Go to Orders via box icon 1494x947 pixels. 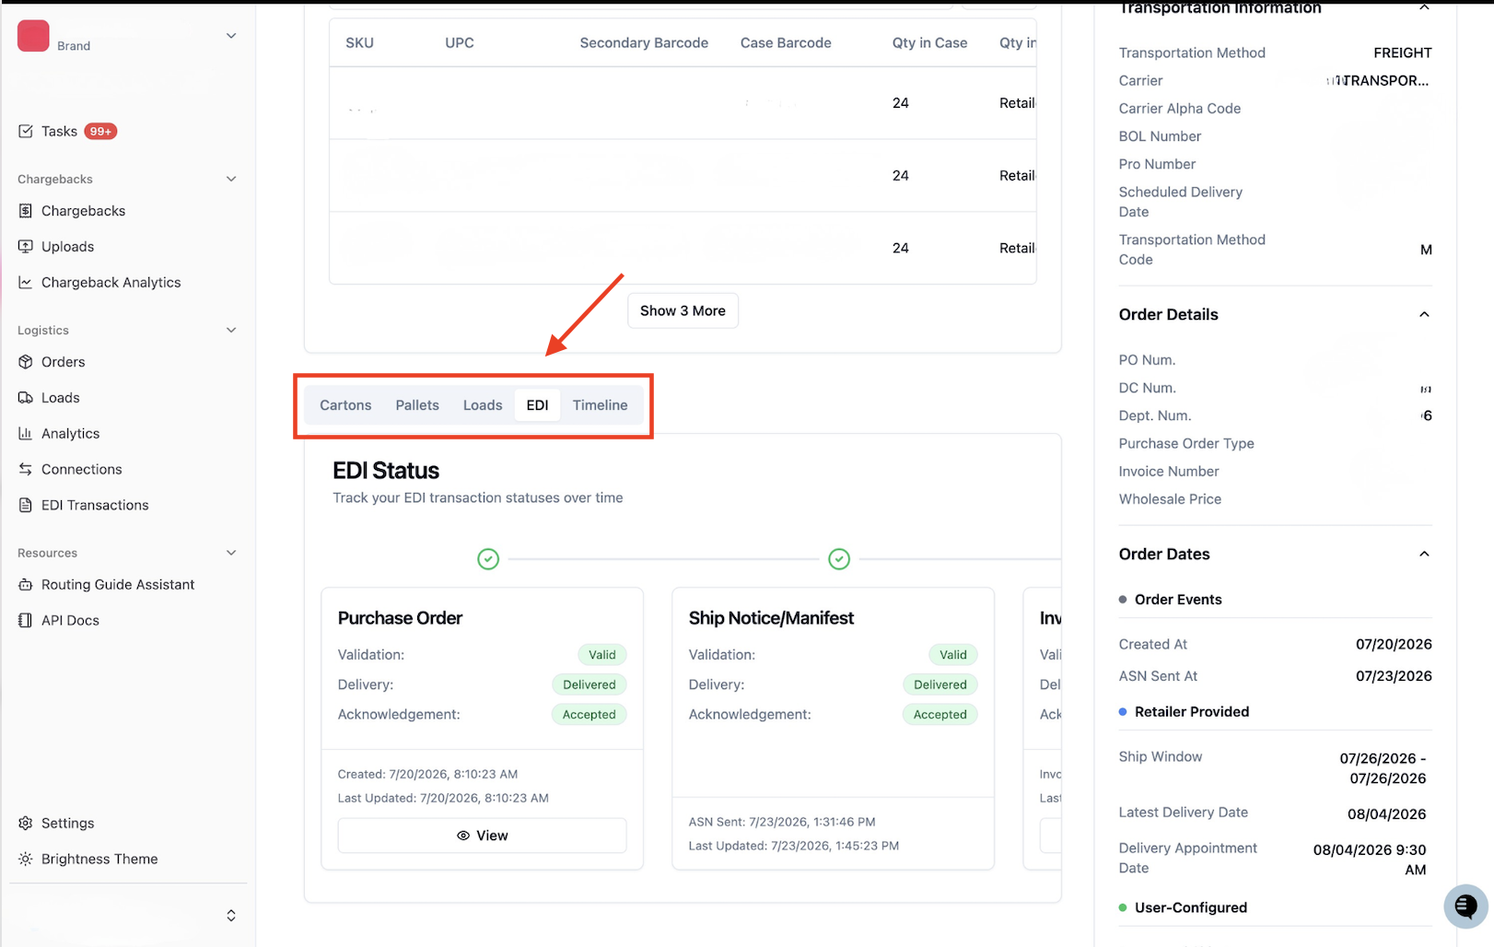click(x=26, y=362)
